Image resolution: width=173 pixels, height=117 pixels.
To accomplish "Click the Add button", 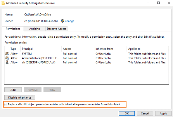I will click(x=13, y=90).
